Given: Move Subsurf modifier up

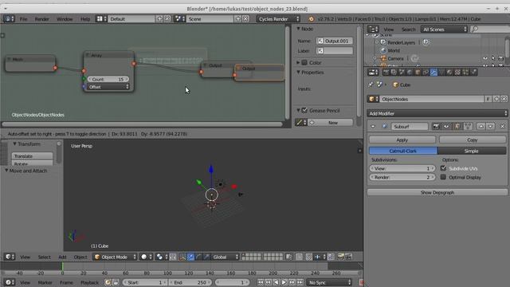Looking at the screenshot, I should pyautogui.click(x=481, y=126).
